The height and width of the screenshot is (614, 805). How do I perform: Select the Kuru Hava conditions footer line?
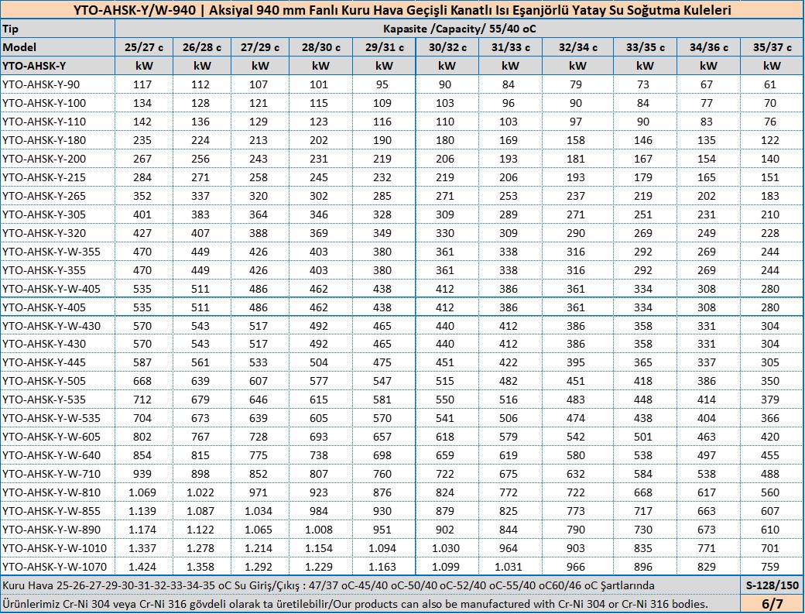click(329, 585)
